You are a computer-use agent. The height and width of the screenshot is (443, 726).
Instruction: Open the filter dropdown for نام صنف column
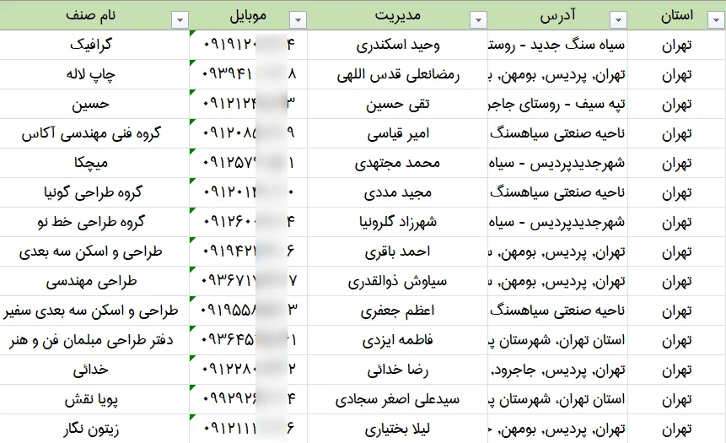180,20
